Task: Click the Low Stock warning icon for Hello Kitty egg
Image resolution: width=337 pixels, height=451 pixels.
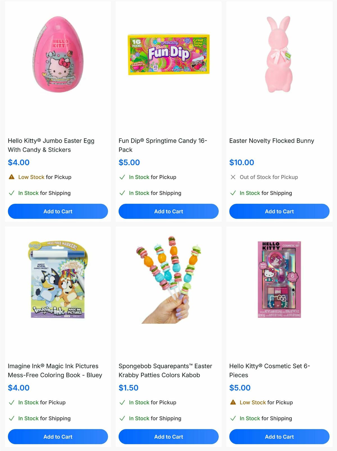Action: 12,177
